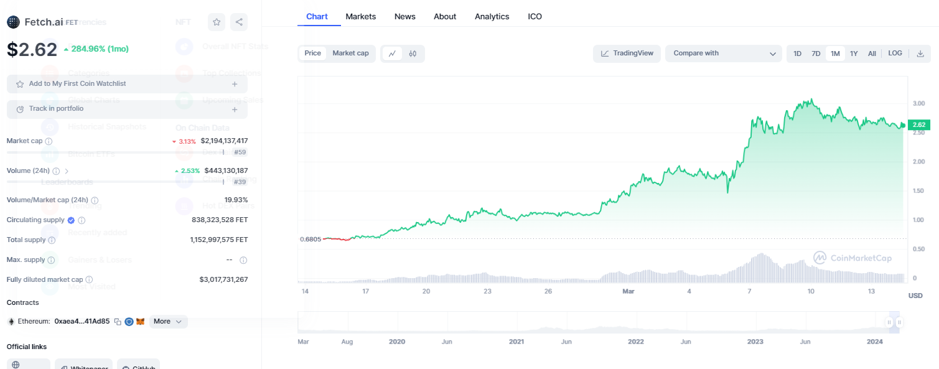Open the chevron arrow after Volume (24h)
939x369 pixels.
point(67,170)
